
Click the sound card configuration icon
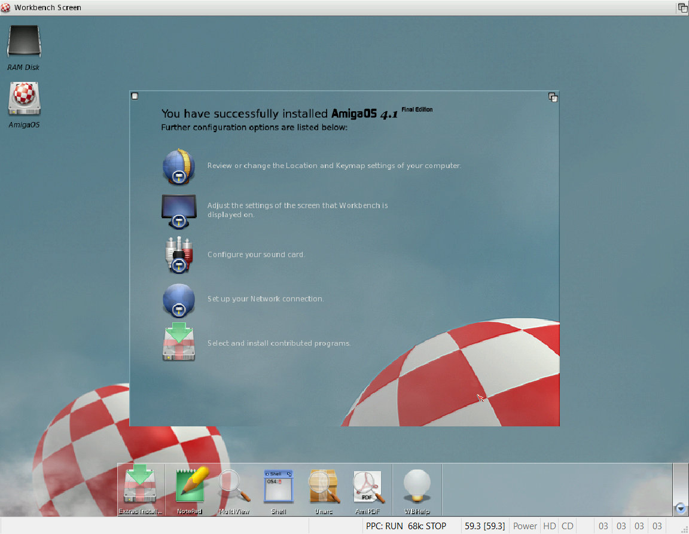pyautogui.click(x=178, y=255)
